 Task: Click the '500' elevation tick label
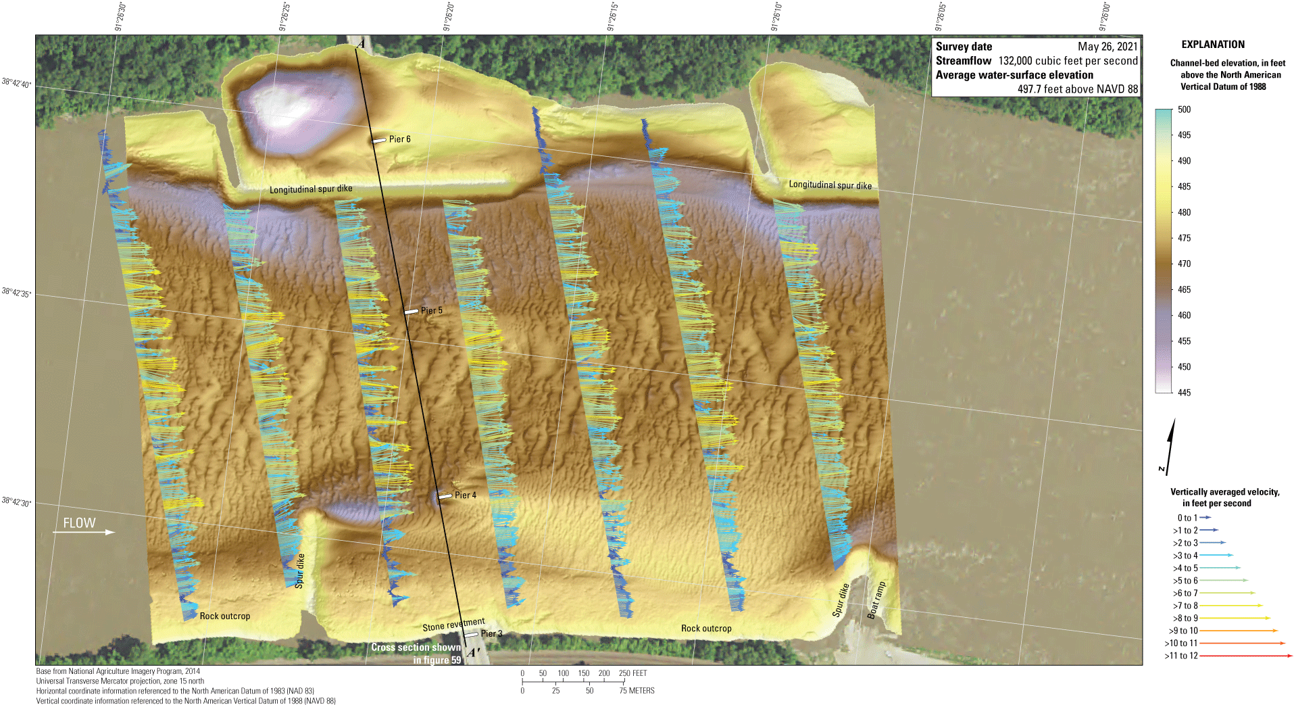click(1184, 110)
